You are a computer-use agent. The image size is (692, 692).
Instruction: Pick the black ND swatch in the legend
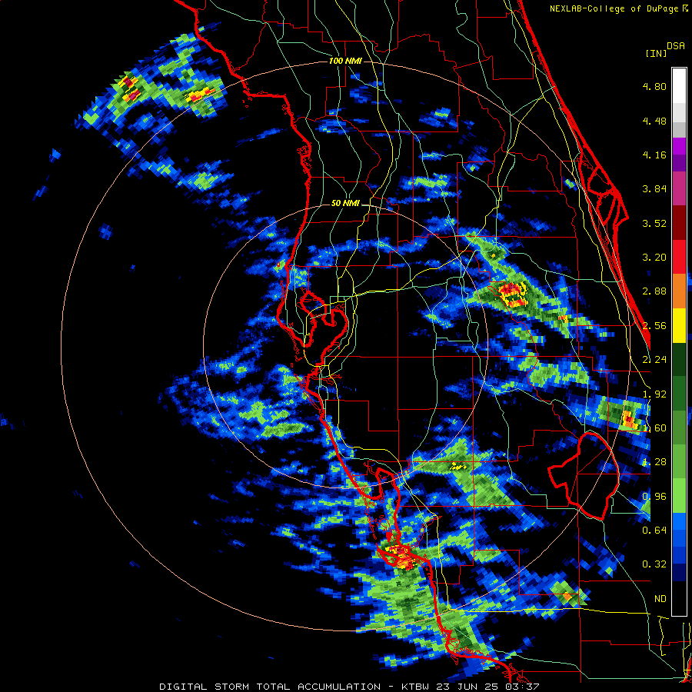coord(679,598)
